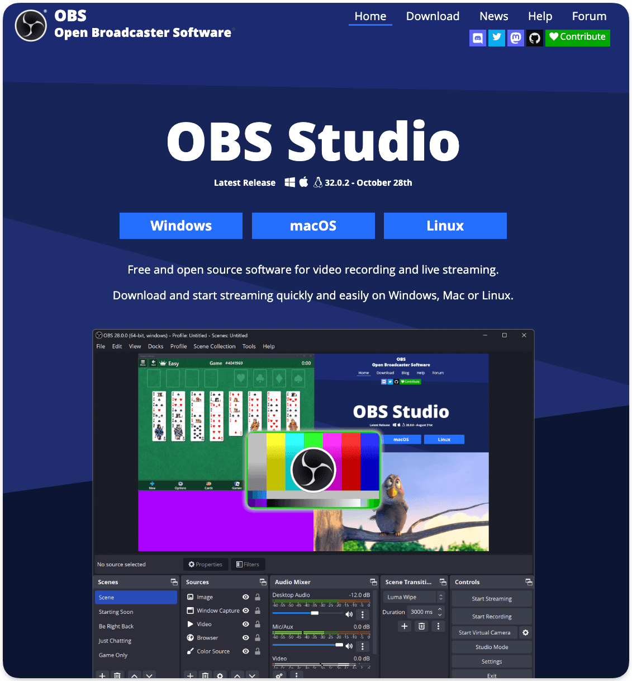Visit OBS GitHub via header icon
The image size is (632, 681).
coord(534,38)
